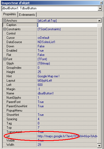Click the Top value 7
The height and width of the screenshot is (149, 104).
[x=38, y=128]
